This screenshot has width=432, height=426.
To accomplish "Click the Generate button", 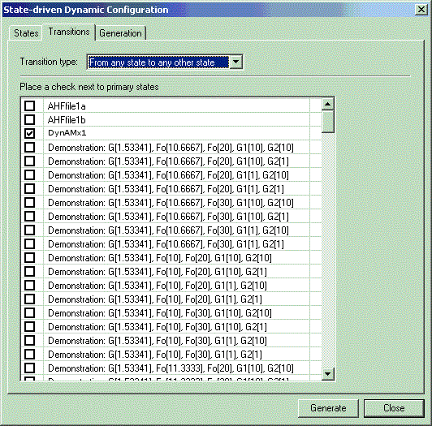I will [328, 408].
